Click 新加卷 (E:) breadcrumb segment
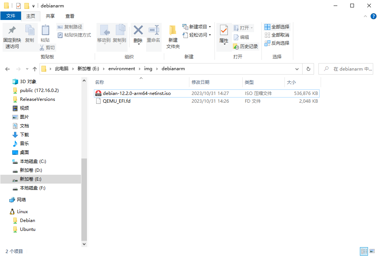The width and height of the screenshot is (378, 256). pos(88,69)
